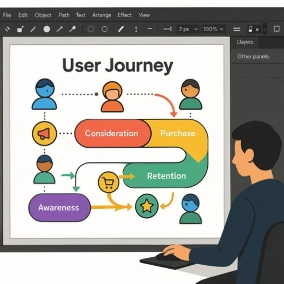Click the right-pointing arrow style icon
The height and width of the screenshot is (284, 284).
[168, 29]
